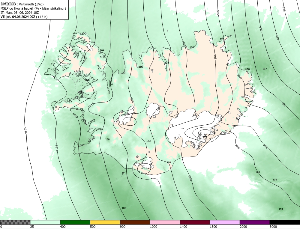Click the 'VT: þri. 04.06.2024 09Z' line
The width and height of the screenshot is (300, 229).
24,17
